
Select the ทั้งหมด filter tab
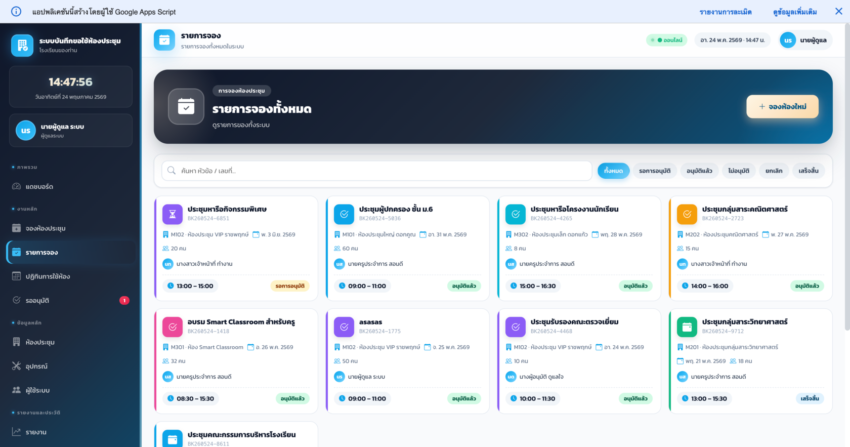coord(613,171)
